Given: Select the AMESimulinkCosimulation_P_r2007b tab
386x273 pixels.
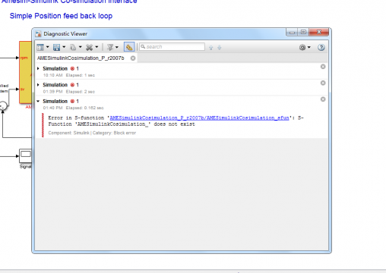Looking at the screenshot, I should [x=81, y=58].
